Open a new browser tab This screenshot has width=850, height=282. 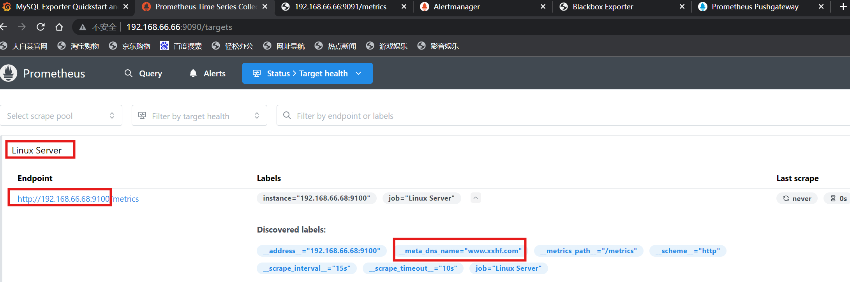pyautogui.click(x=843, y=7)
